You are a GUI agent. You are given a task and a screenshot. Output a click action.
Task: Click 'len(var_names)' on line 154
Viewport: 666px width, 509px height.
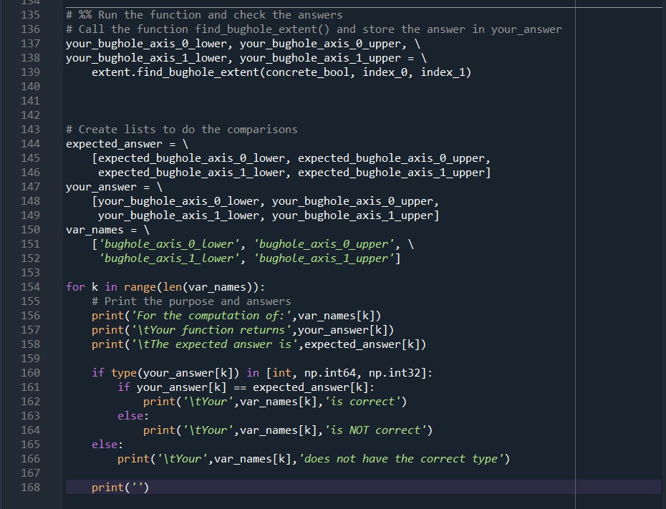pos(207,287)
